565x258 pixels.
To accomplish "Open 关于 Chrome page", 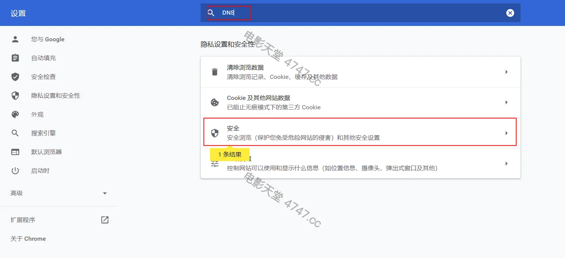I will (x=28, y=239).
